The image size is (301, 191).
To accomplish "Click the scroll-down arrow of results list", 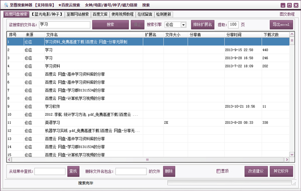I will (x=292, y=154).
